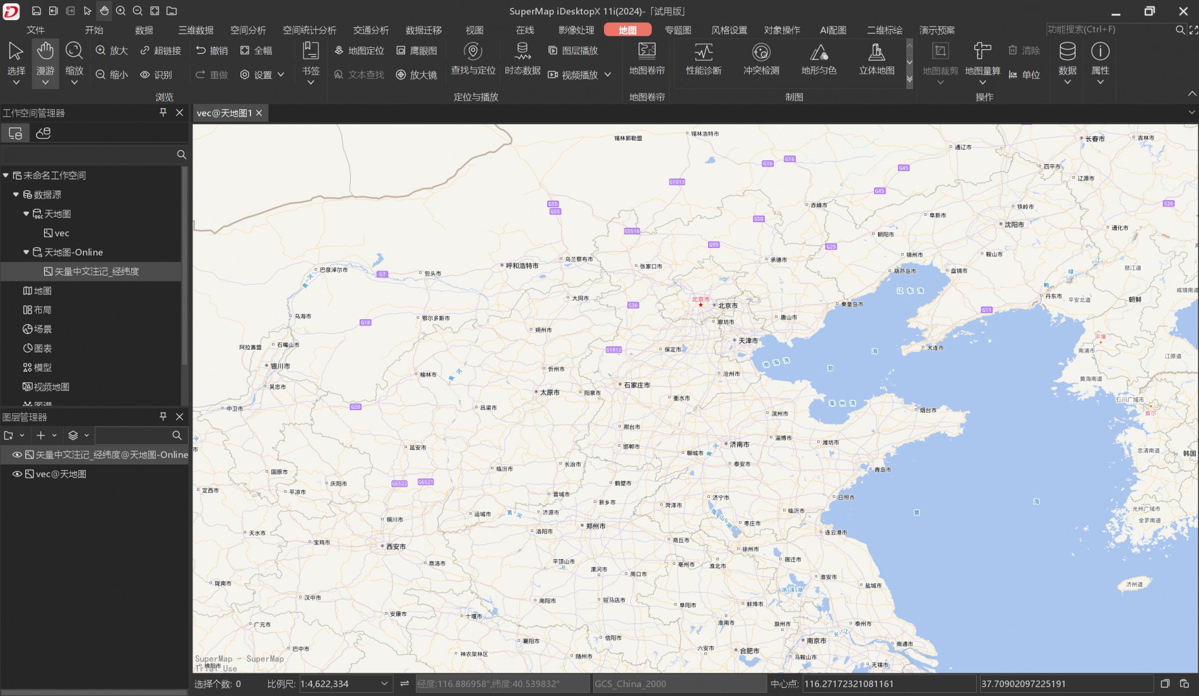
Task: Switch to the AI配图 ribbon tab
Action: coord(833,30)
